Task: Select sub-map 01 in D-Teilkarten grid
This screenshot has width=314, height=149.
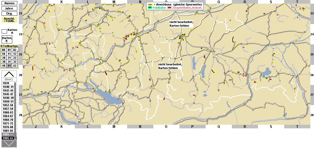Action: coord(9,50)
